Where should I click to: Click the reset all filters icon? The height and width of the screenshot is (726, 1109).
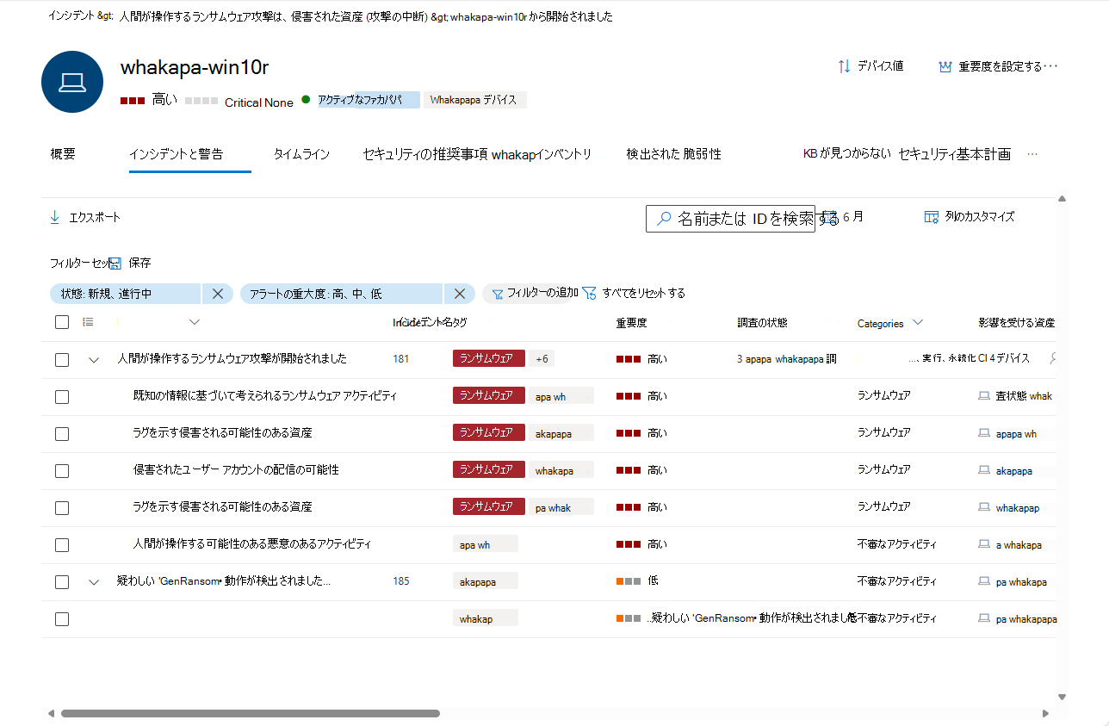[589, 294]
